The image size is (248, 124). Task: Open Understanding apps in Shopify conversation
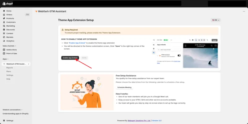coord(15,114)
